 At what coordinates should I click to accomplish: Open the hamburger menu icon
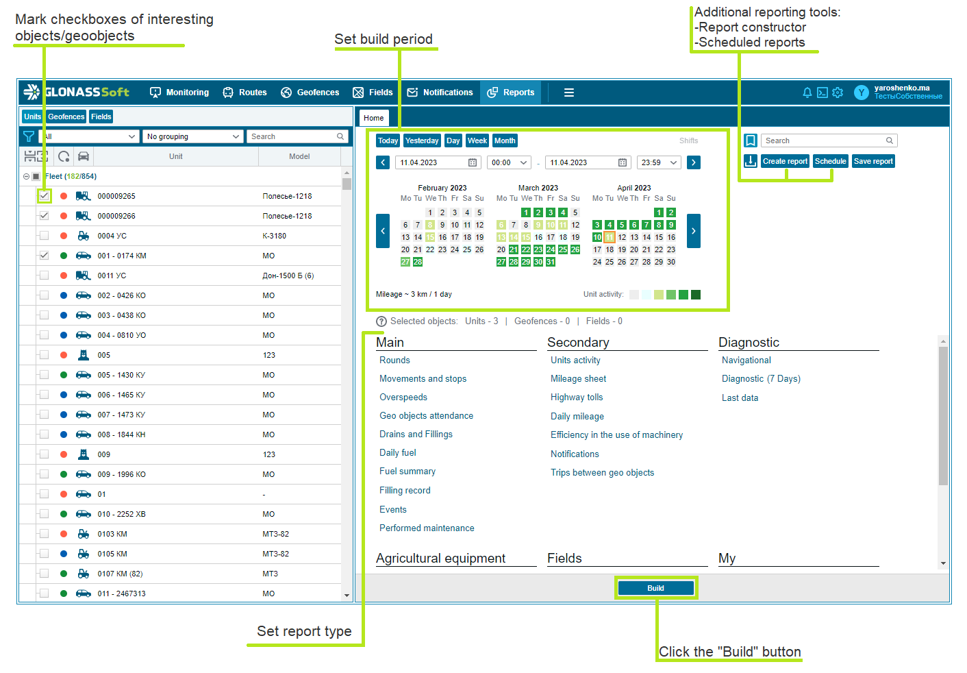click(568, 93)
